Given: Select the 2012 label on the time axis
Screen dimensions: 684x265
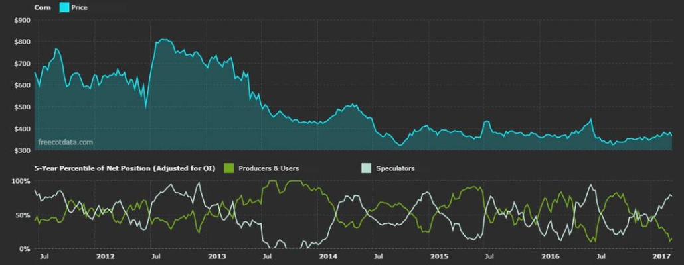Looking at the screenshot, I should [106, 256].
